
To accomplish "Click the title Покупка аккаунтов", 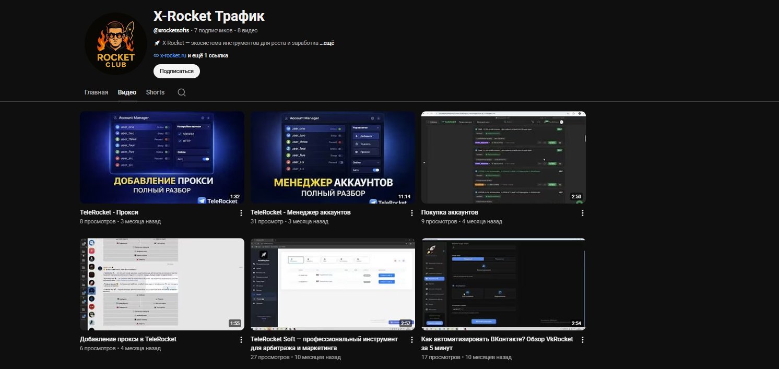I will pos(450,212).
